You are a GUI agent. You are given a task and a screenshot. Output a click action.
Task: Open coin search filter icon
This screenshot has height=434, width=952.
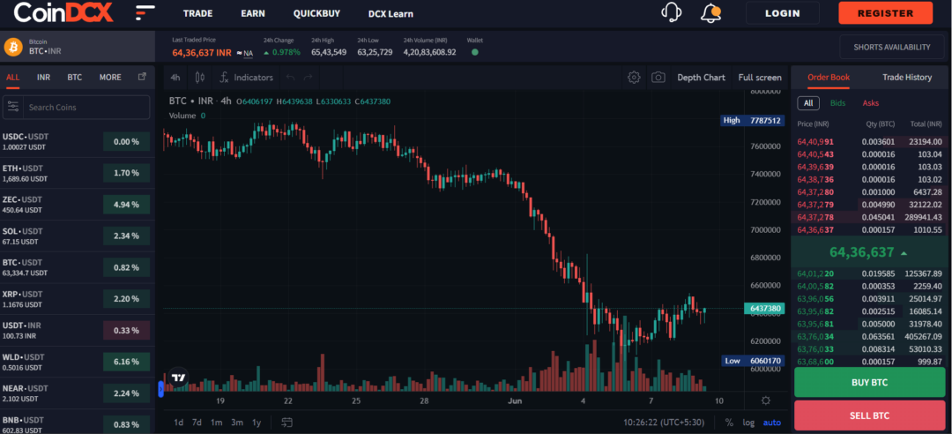[12, 107]
